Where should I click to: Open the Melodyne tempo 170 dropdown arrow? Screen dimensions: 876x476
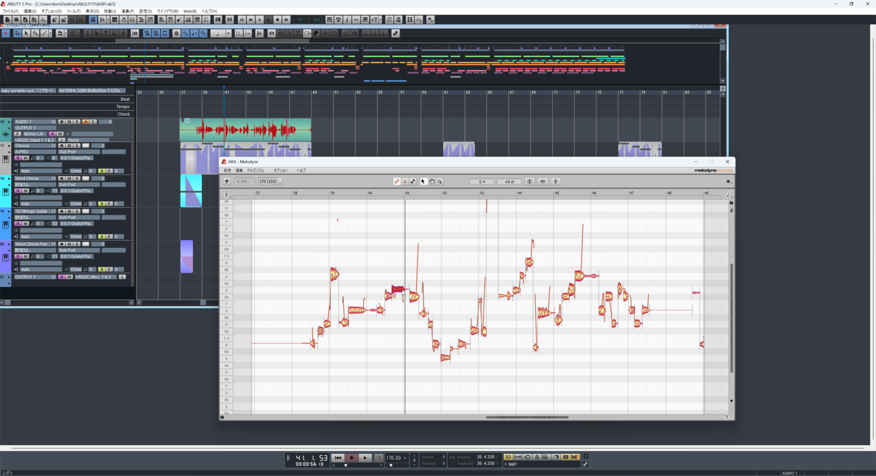[x=280, y=182]
